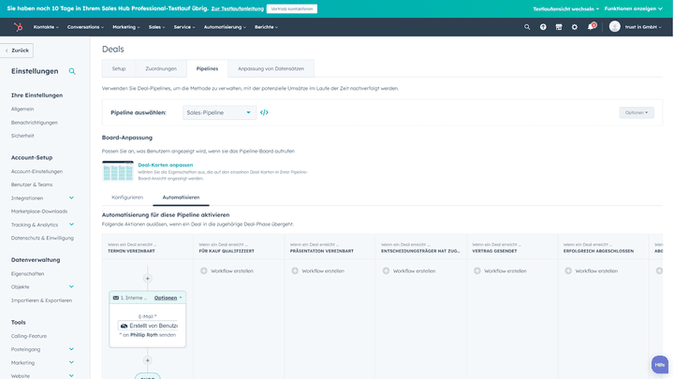Screen dimensions: 674x379
Task: Open Allgemein settings
Action: [22, 109]
